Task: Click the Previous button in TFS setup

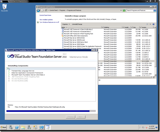Action: coord(70,117)
